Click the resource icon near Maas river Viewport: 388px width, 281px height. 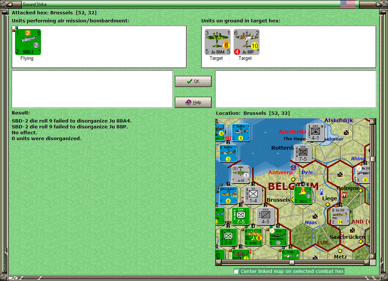pyautogui.click(x=315, y=216)
